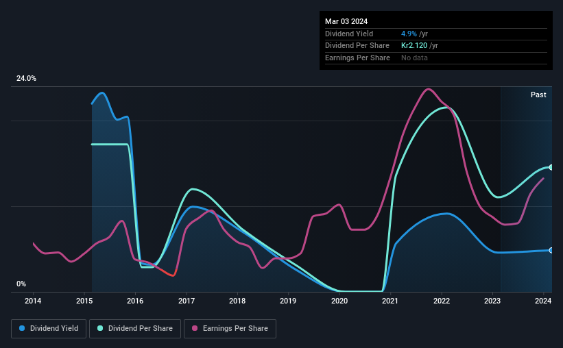Click the 2024 x-axis label
The height and width of the screenshot is (348, 563).
543,301
